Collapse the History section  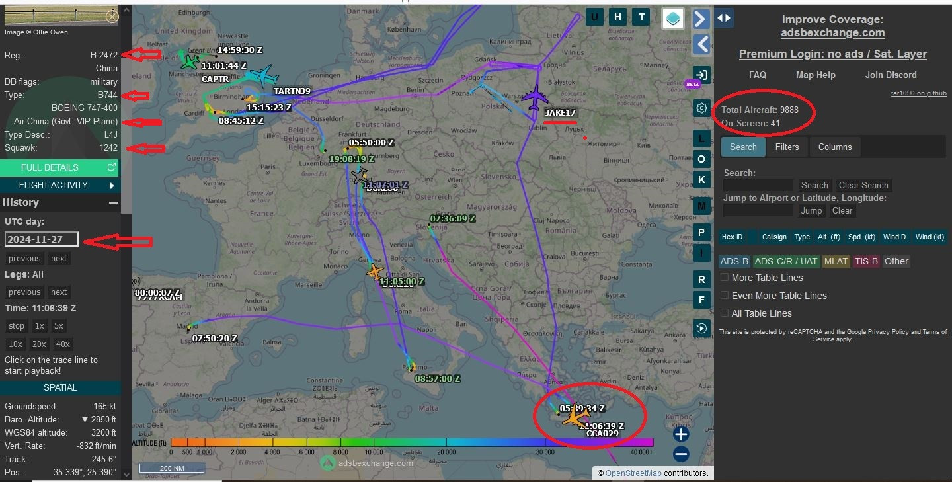coord(113,203)
